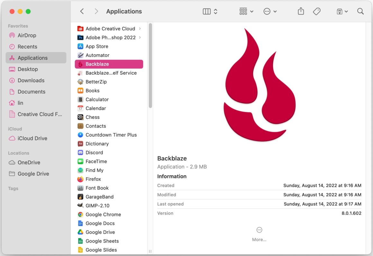The width and height of the screenshot is (373, 256).
Task: Open Firefox from the applications list
Action: click(94, 179)
